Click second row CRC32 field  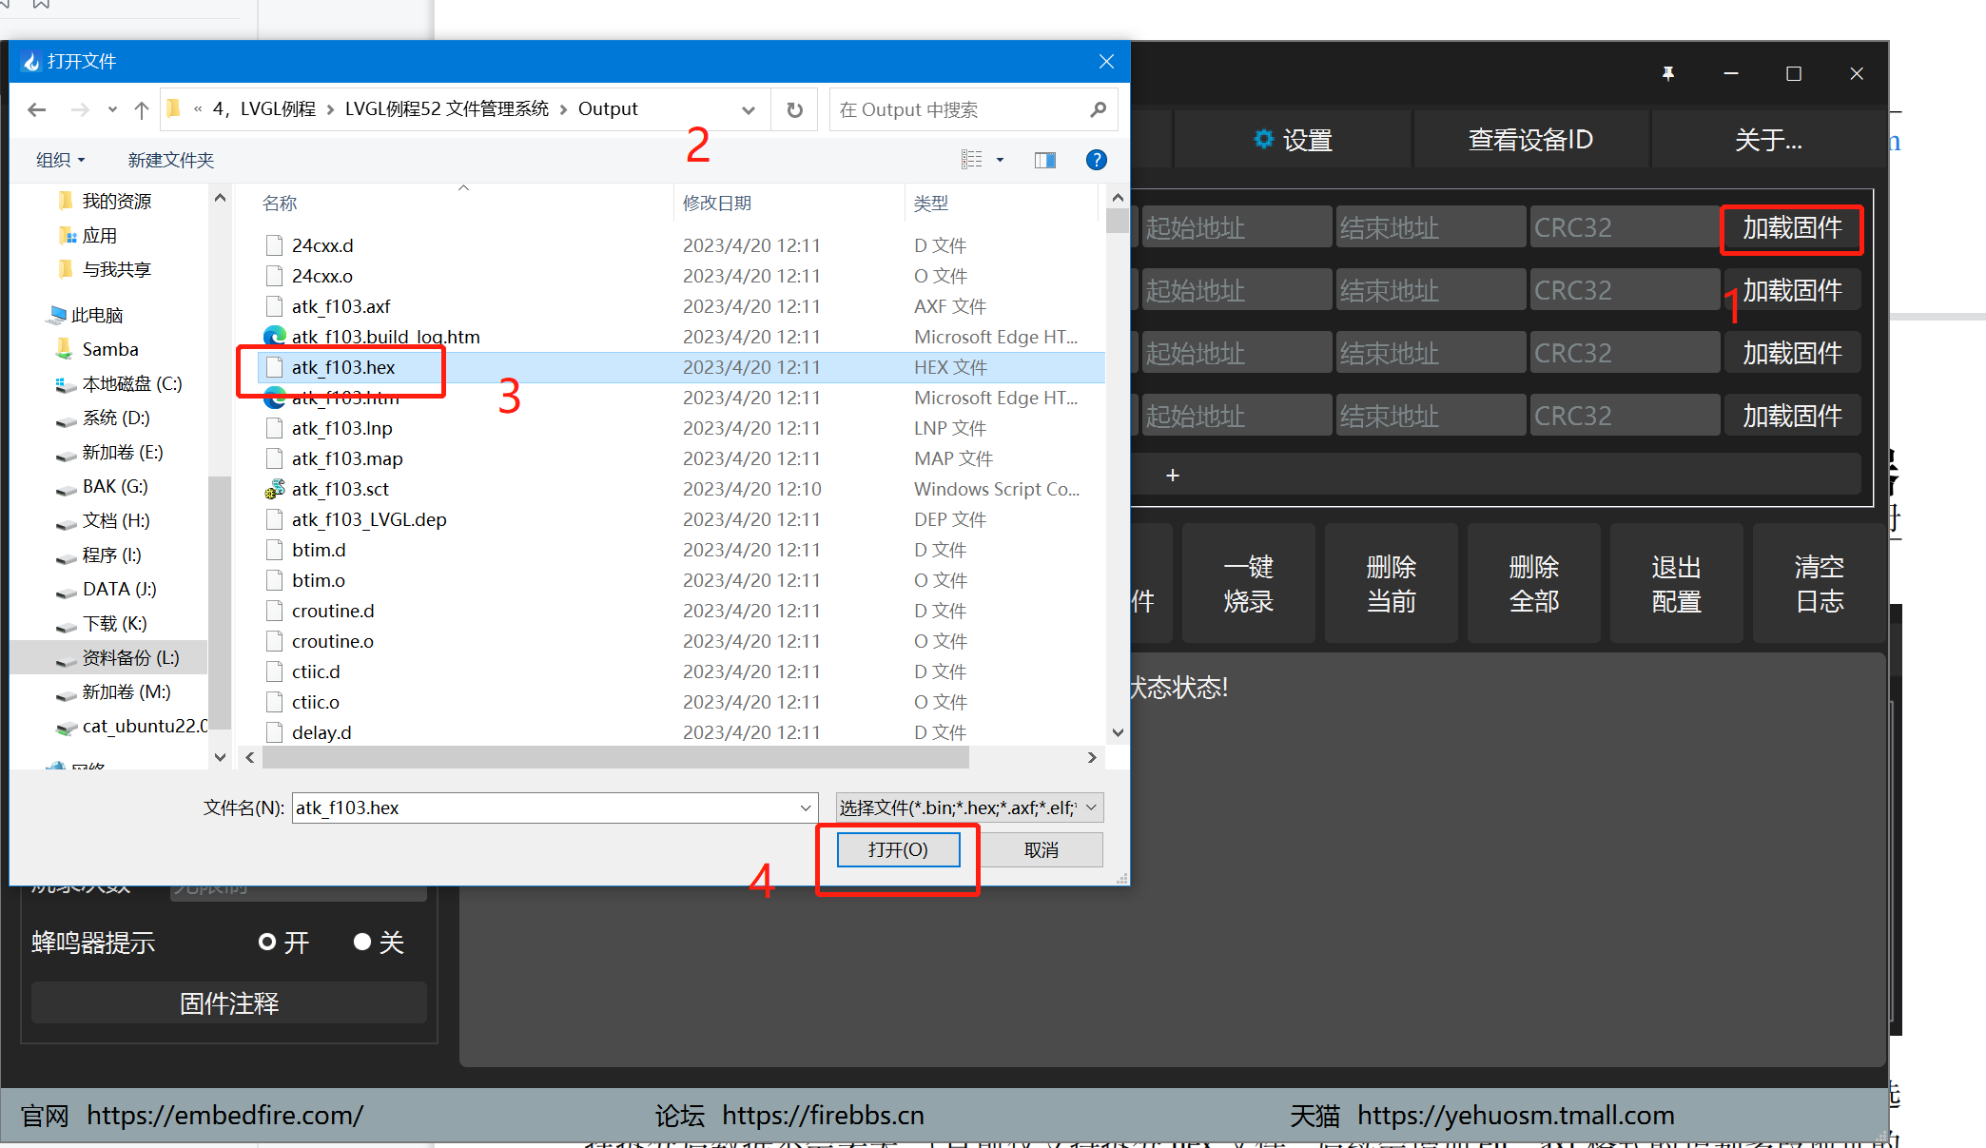click(x=1625, y=290)
